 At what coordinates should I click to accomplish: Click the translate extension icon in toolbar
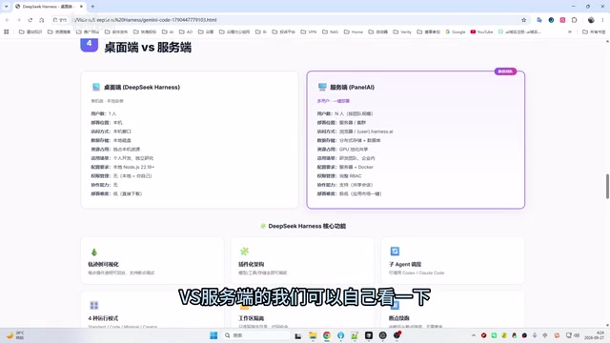pyautogui.click(x=539, y=20)
